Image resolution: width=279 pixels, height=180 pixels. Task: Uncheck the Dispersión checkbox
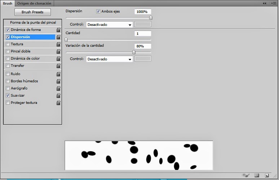coord(8,37)
